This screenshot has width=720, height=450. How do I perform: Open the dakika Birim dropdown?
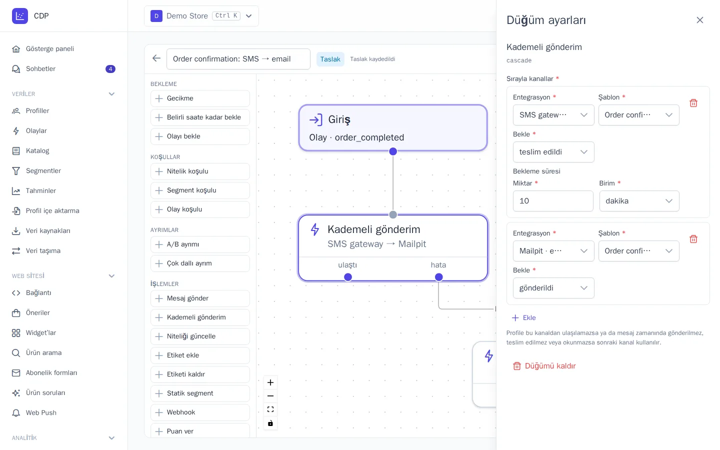point(639,201)
